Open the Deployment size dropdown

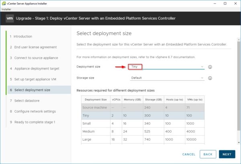[167, 67]
